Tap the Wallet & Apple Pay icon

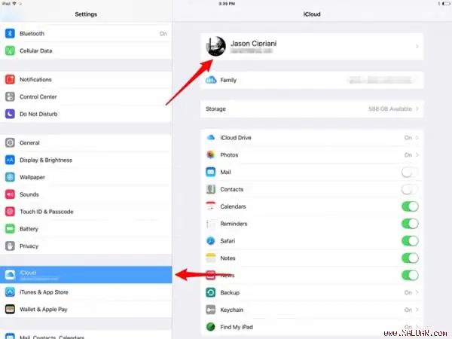pyautogui.click(x=10, y=309)
